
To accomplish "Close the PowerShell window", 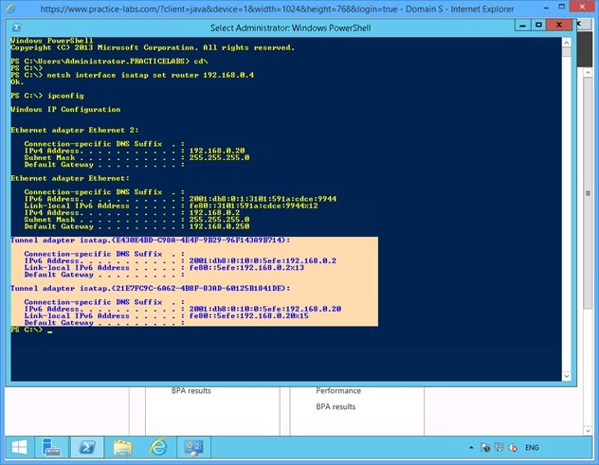I will click(559, 26).
